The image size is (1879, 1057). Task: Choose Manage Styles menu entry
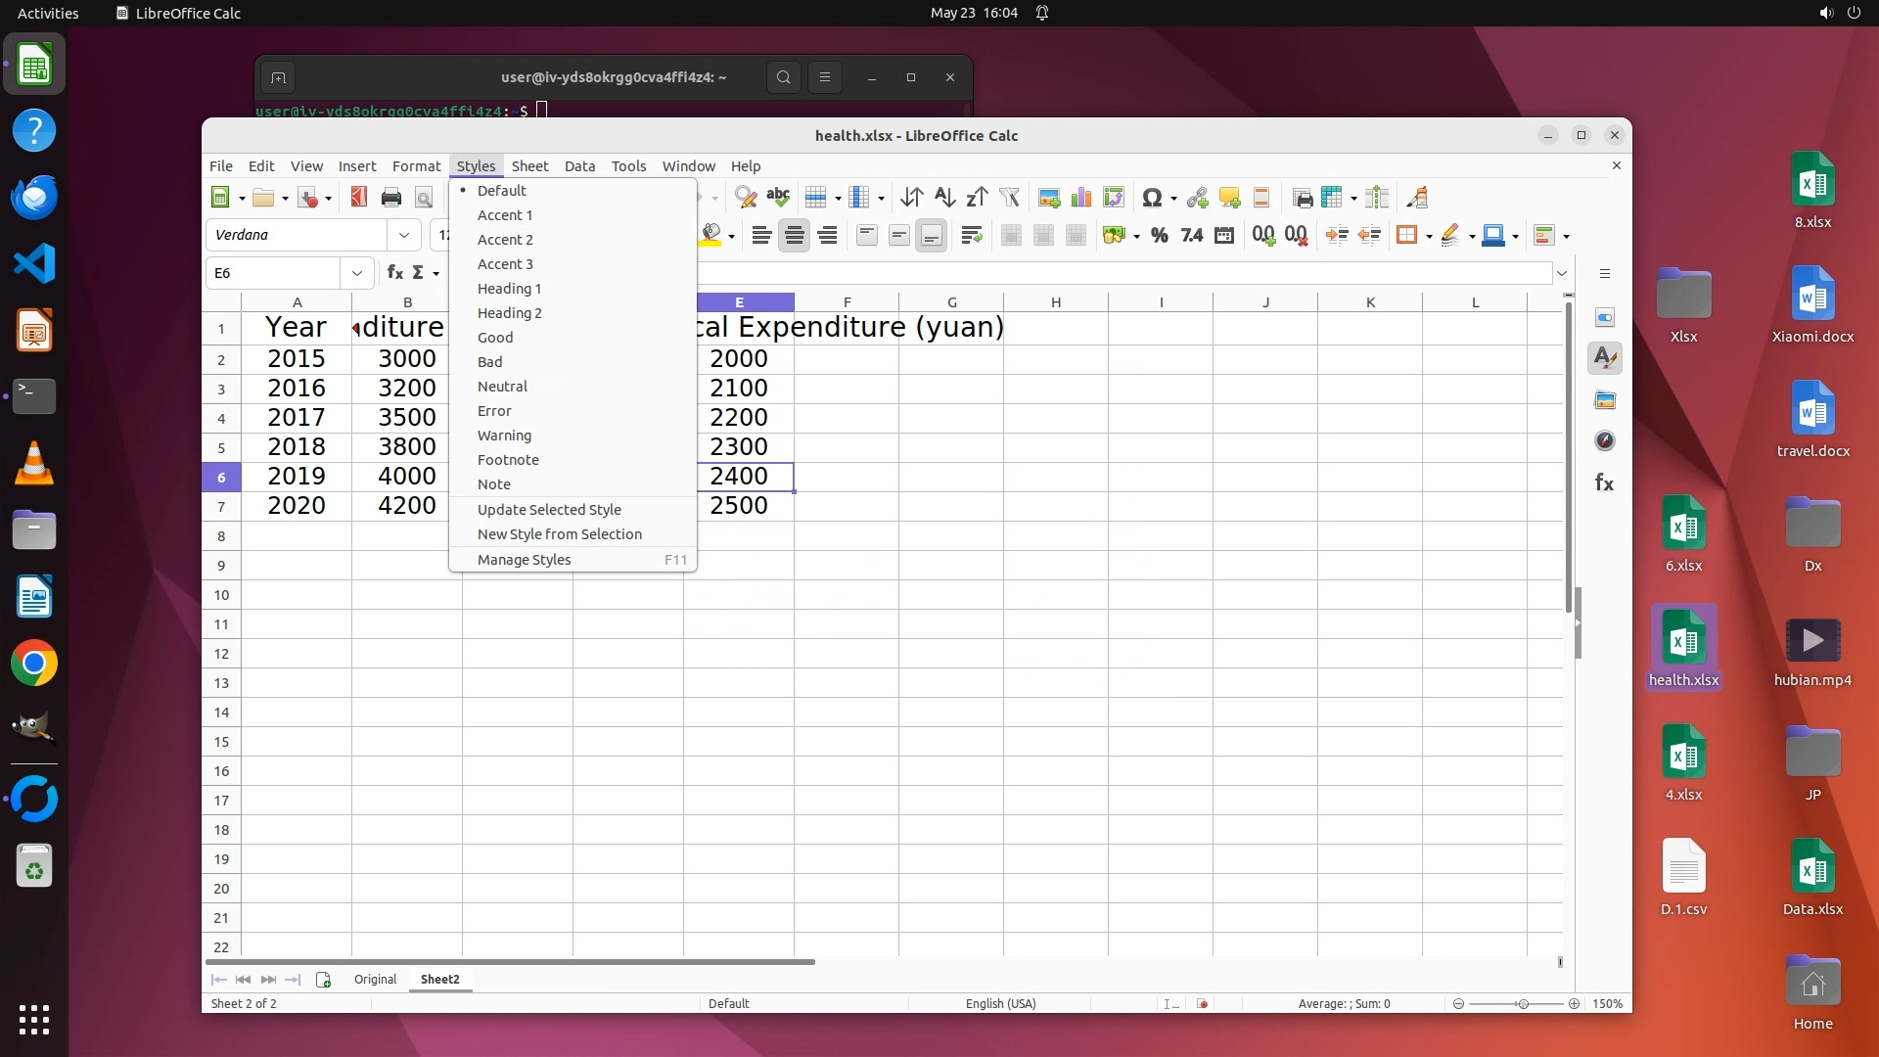(525, 560)
